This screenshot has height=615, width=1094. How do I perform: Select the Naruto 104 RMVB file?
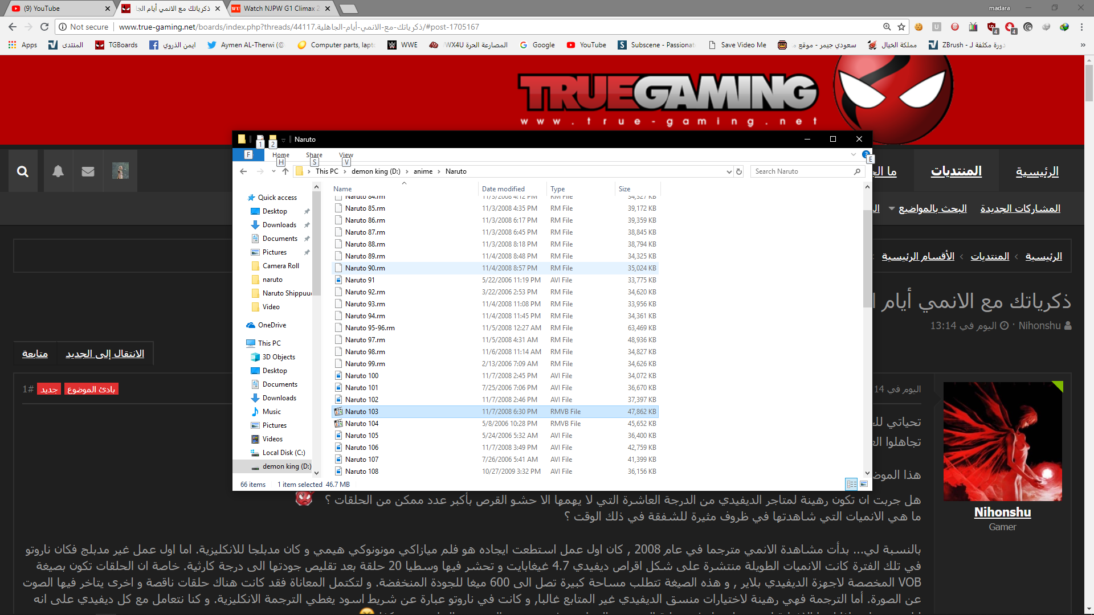coord(495,424)
